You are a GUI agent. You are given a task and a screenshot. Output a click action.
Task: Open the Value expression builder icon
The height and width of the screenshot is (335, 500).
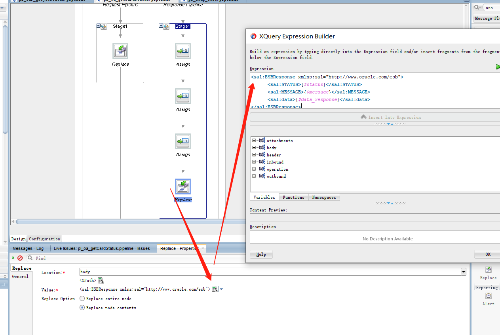tap(215, 289)
